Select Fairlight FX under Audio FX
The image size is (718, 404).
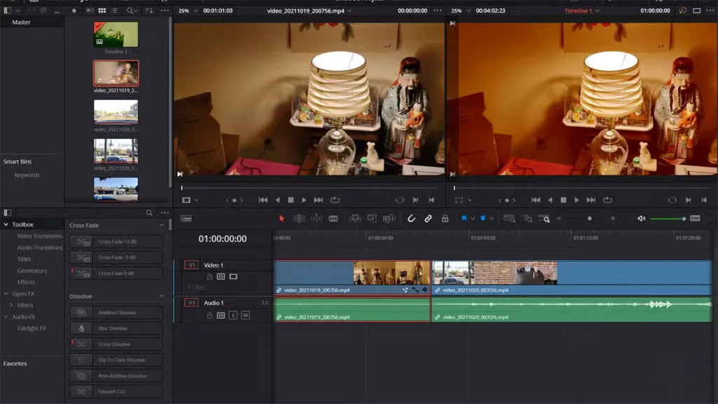point(32,328)
